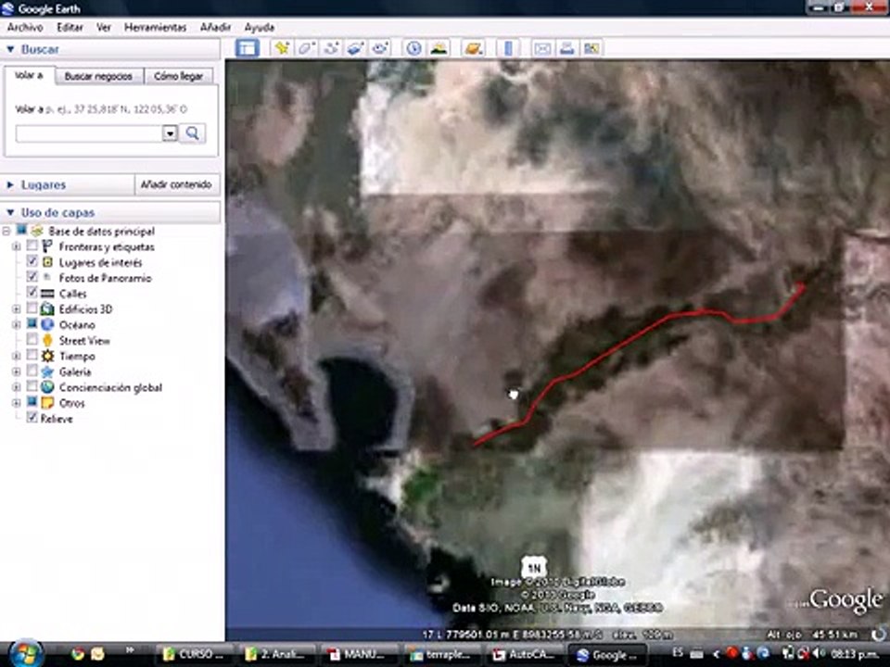Viewport: 890px width, 667px height.
Task: Expand the Tiempo tree node
Action: coord(17,356)
